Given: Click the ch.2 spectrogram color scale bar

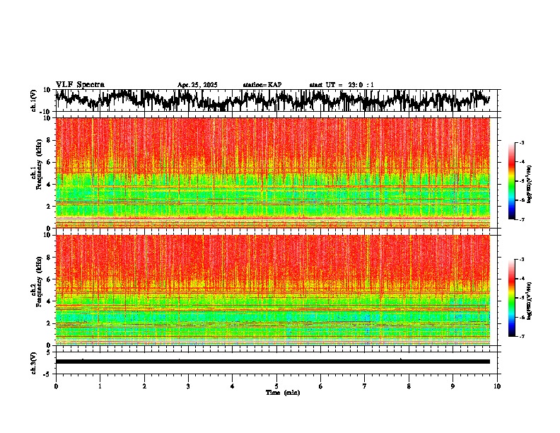Looking at the screenshot, I should click(511, 298).
